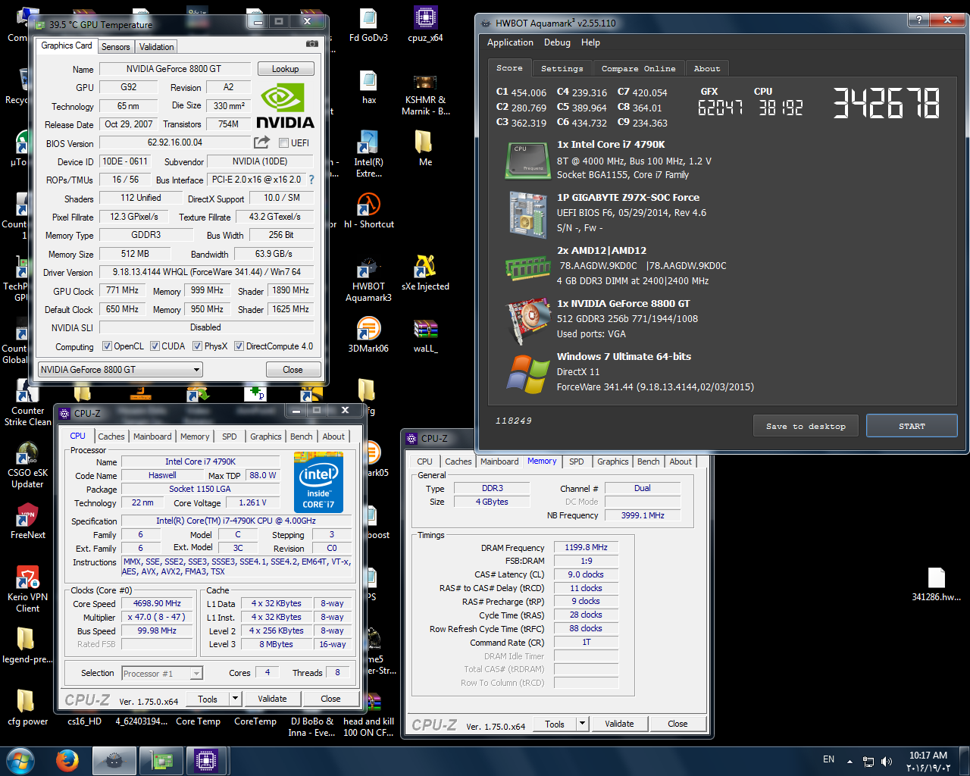Open the 341286.hw file on desktop

coord(936,584)
